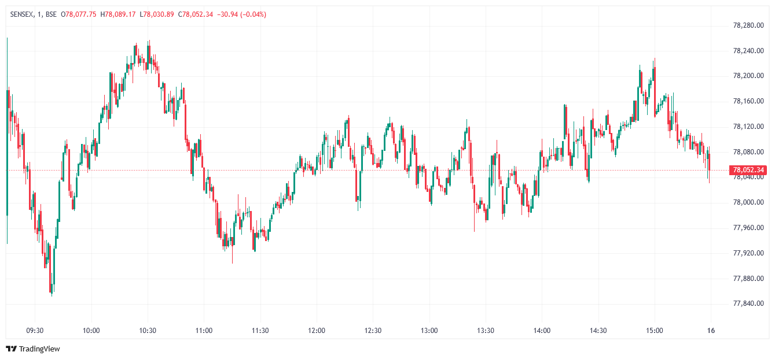Viewport: 775px width, 359px height.
Task: Click the 78,280.00 price axis label
Action: click(x=748, y=25)
